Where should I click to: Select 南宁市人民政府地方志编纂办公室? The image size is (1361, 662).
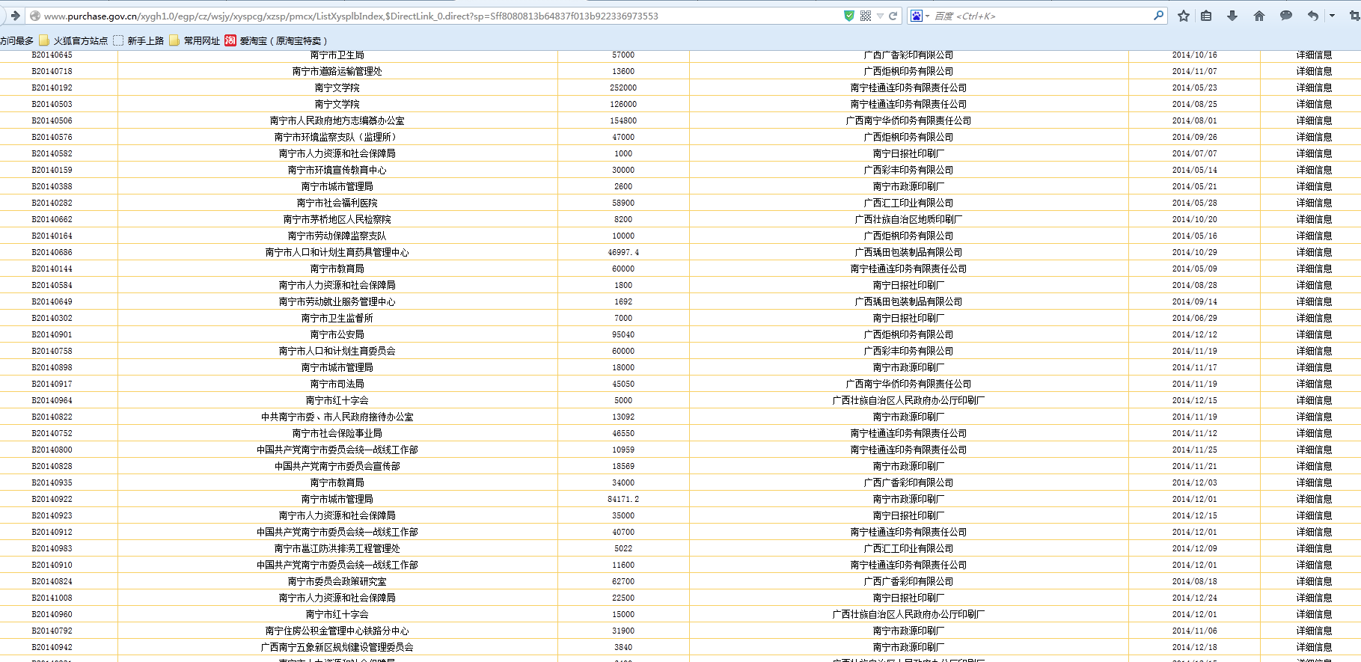tap(337, 120)
